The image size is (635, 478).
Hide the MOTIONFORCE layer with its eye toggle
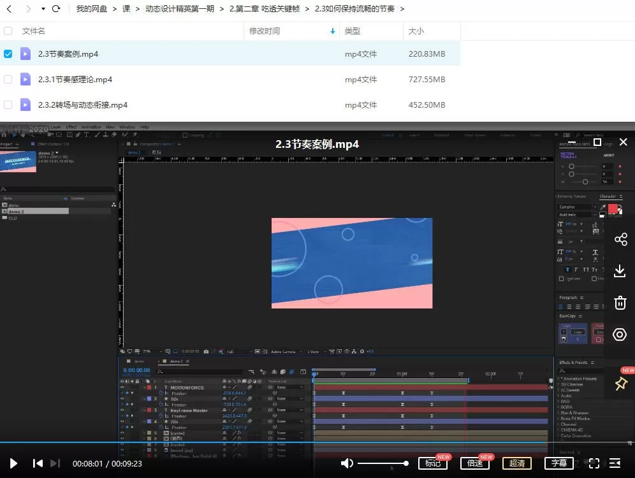point(122,387)
